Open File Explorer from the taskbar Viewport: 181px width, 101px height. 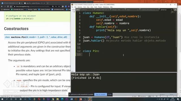[57, 99]
